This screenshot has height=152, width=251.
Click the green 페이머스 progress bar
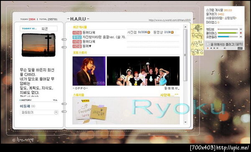pos(228,33)
